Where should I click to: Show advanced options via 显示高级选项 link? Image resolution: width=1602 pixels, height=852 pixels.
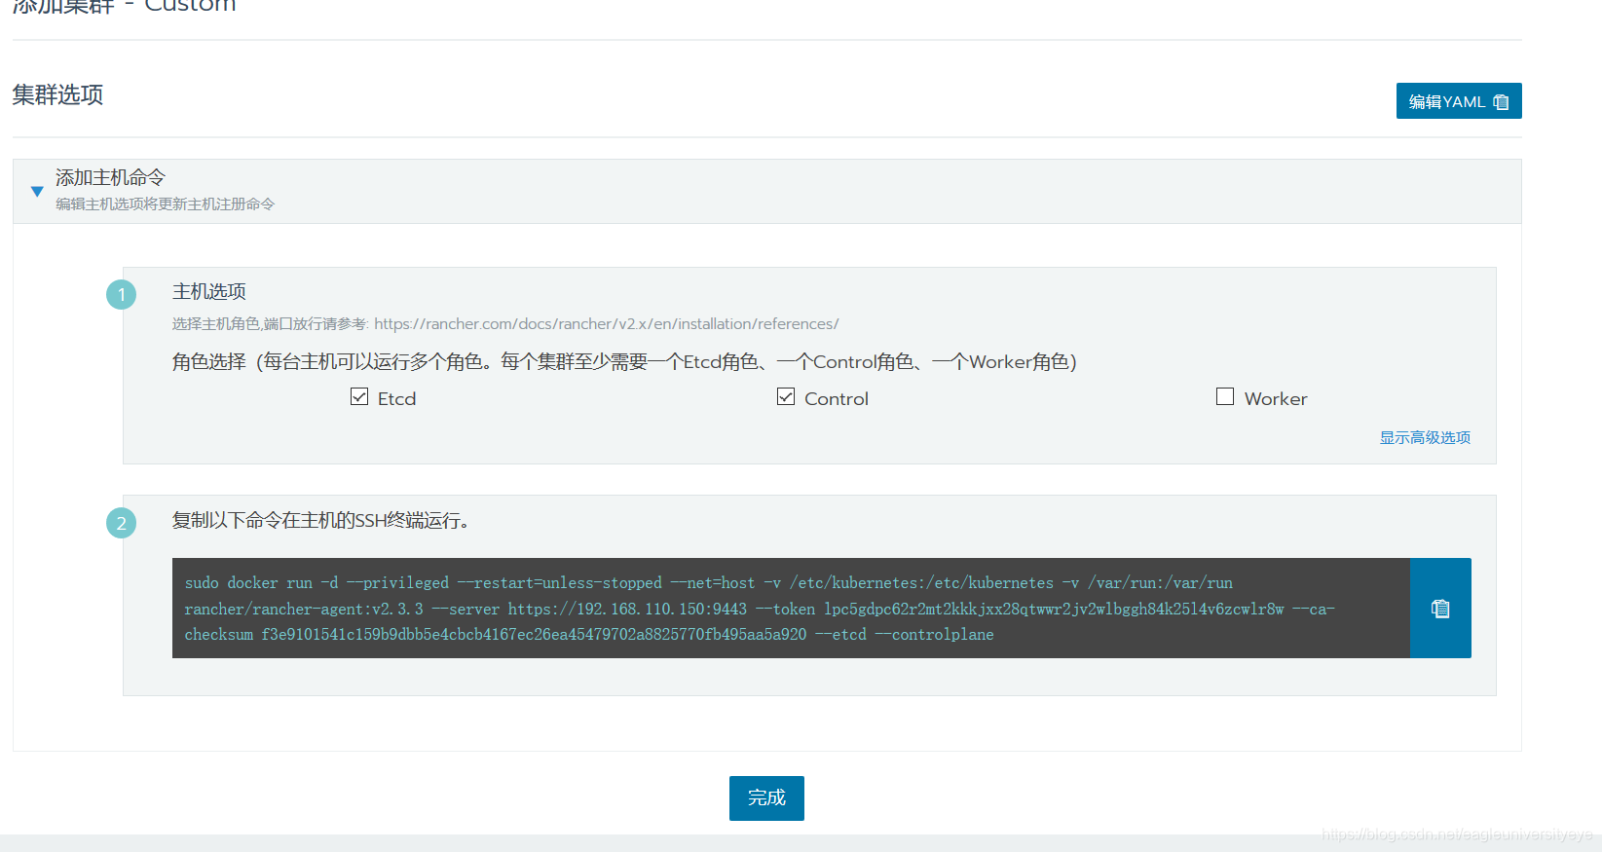1425,438
